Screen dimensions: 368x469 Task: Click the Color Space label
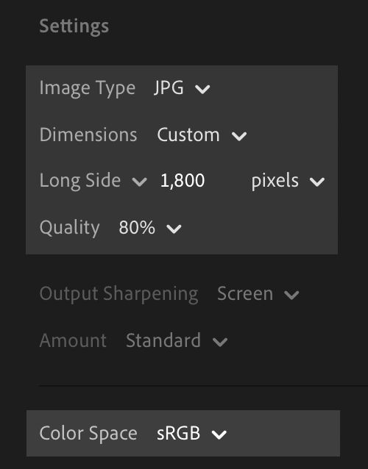(88, 434)
